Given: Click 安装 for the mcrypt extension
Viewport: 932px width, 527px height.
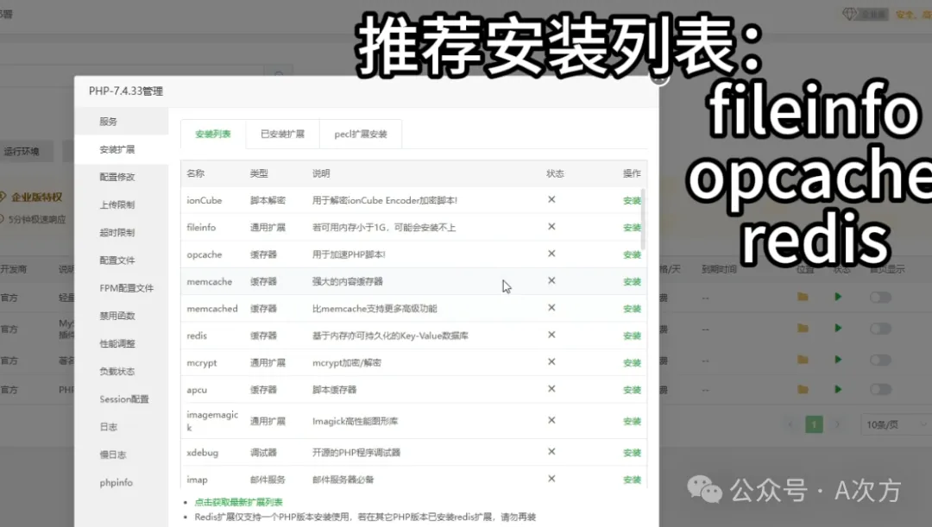Looking at the screenshot, I should point(632,363).
